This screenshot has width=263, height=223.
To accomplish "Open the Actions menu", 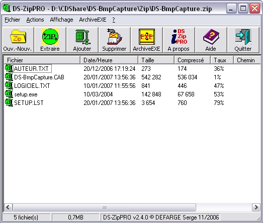I will [35, 20].
